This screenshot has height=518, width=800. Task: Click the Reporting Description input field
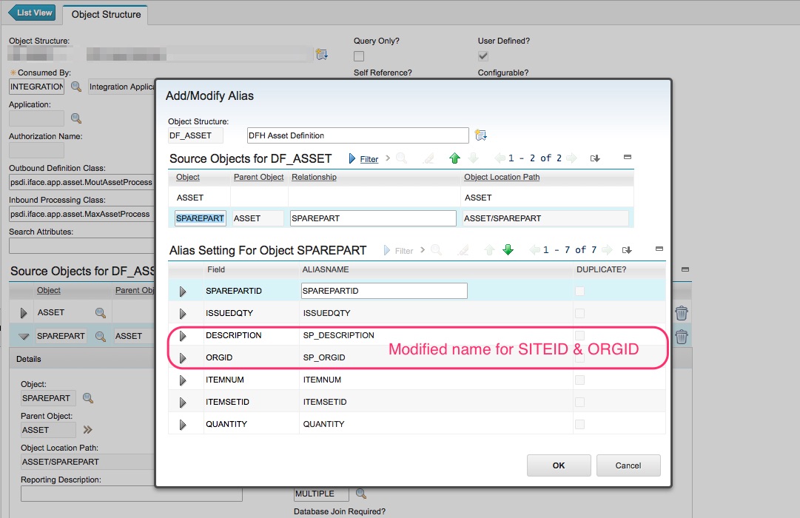tap(131, 494)
